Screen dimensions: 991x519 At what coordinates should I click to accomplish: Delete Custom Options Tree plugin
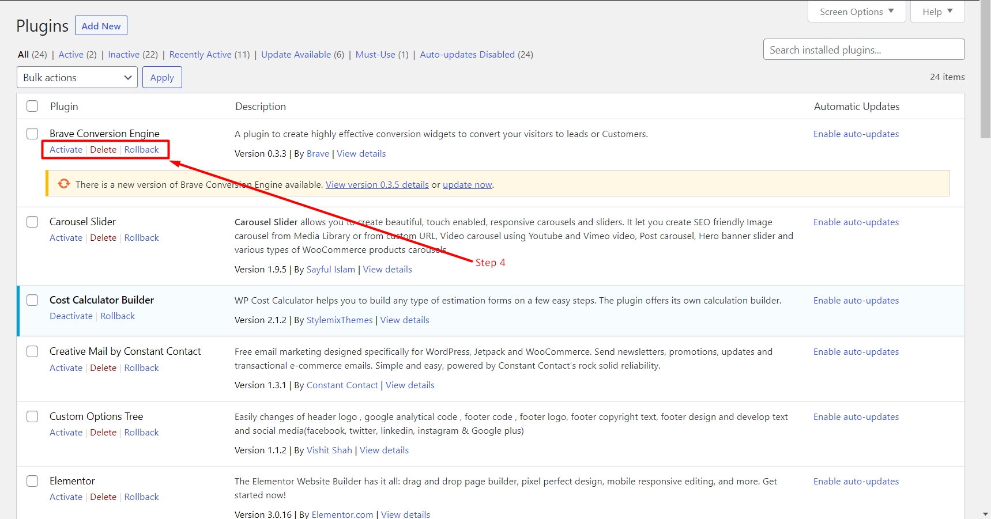[x=103, y=432]
